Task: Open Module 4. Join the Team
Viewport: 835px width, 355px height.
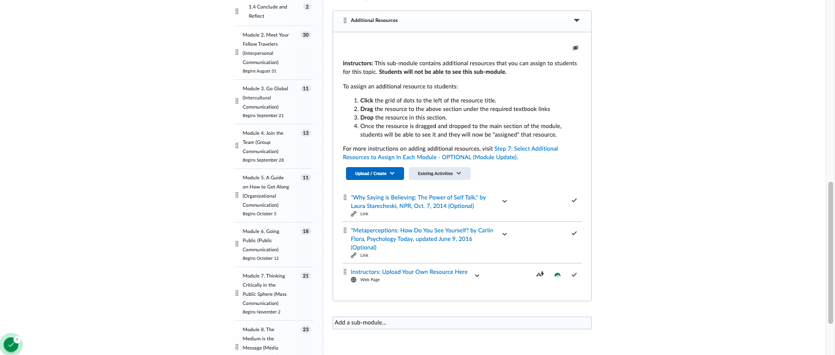Action: coord(263,142)
